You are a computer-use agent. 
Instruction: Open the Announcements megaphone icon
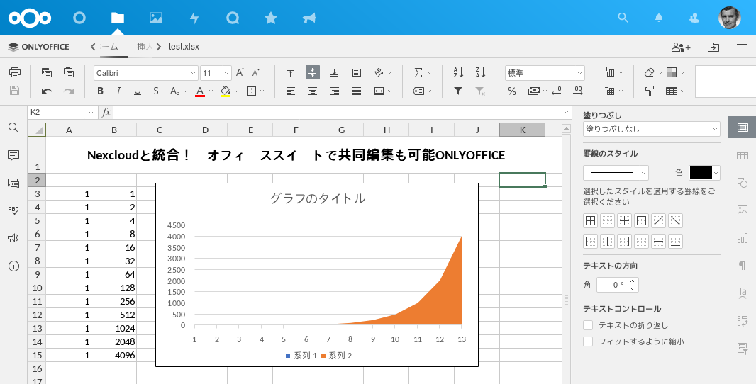click(x=309, y=18)
